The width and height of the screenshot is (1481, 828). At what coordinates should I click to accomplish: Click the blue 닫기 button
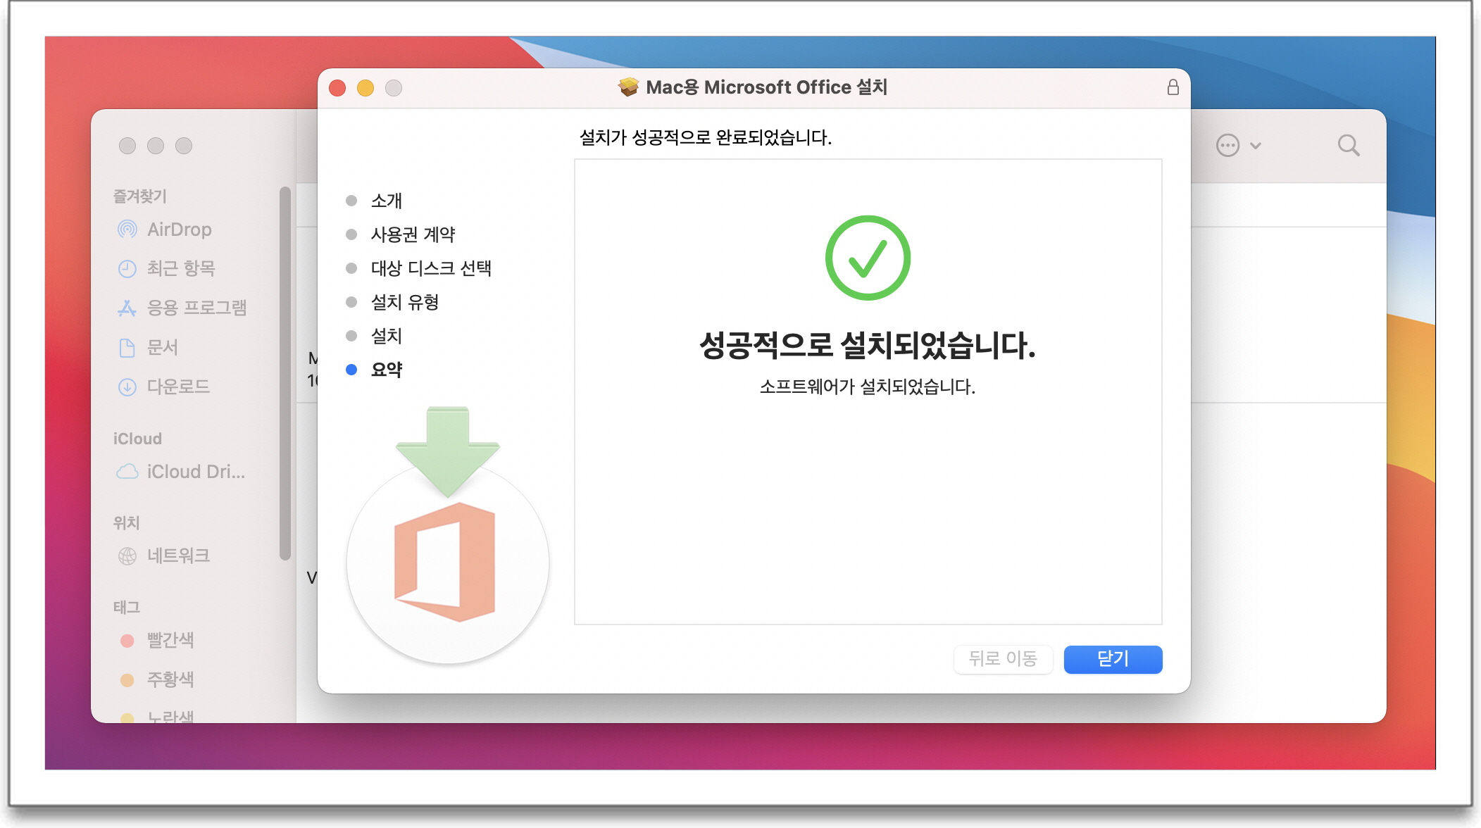click(1113, 659)
